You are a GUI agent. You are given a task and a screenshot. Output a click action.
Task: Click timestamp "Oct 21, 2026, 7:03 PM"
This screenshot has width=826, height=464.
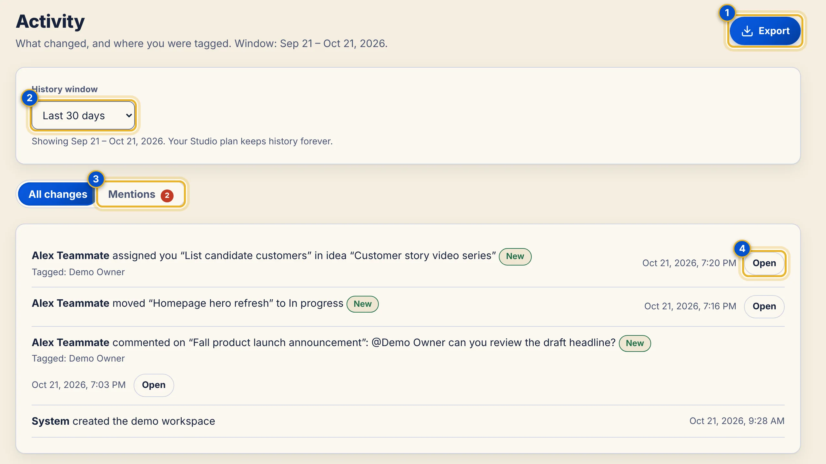[x=78, y=385]
